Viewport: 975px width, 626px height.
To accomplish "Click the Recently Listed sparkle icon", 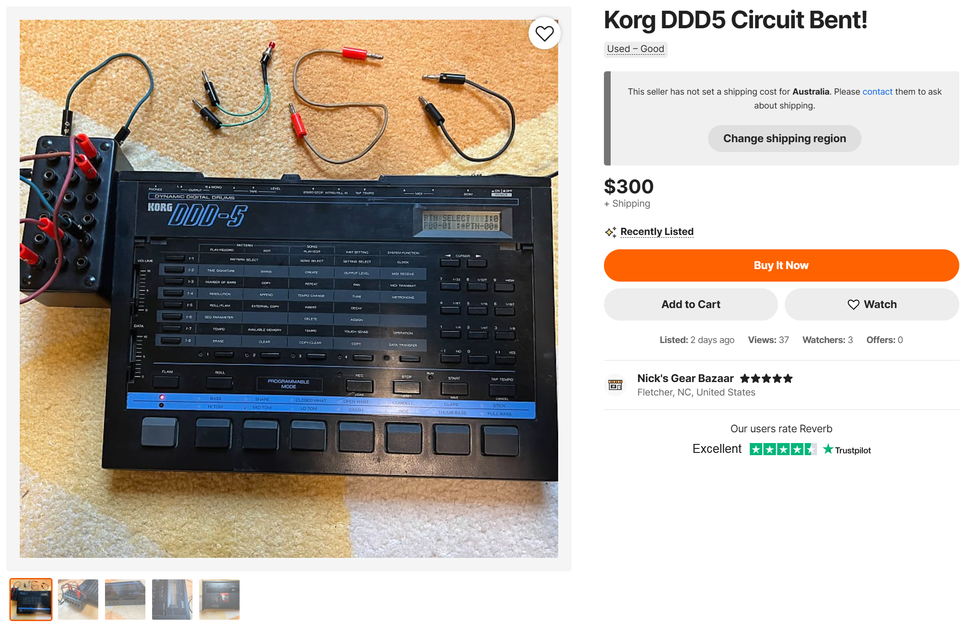I will [x=611, y=232].
